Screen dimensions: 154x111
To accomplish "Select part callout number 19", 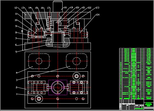I will click(71, 8).
